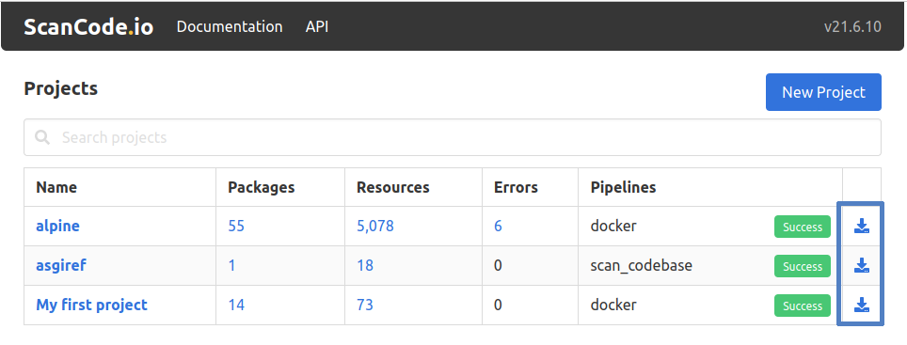This screenshot has height=345, width=907.
Task: Open the ScanCode.io home logo
Action: 88,27
